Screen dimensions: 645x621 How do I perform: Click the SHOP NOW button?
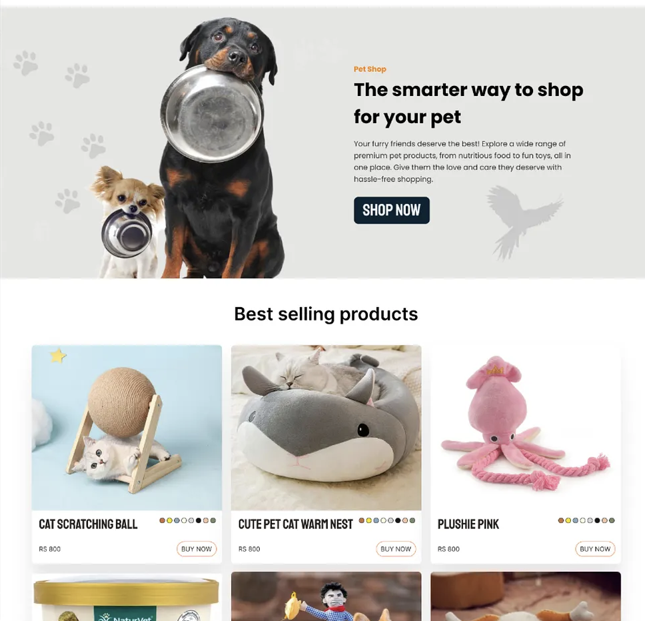coord(392,210)
